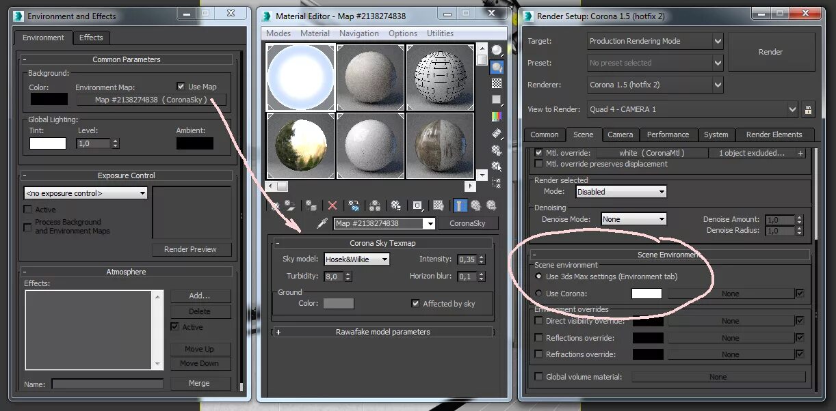Screen dimensions: 836x411
Task: Open Render selected Mode Disabled dropdown
Action: 621,192
